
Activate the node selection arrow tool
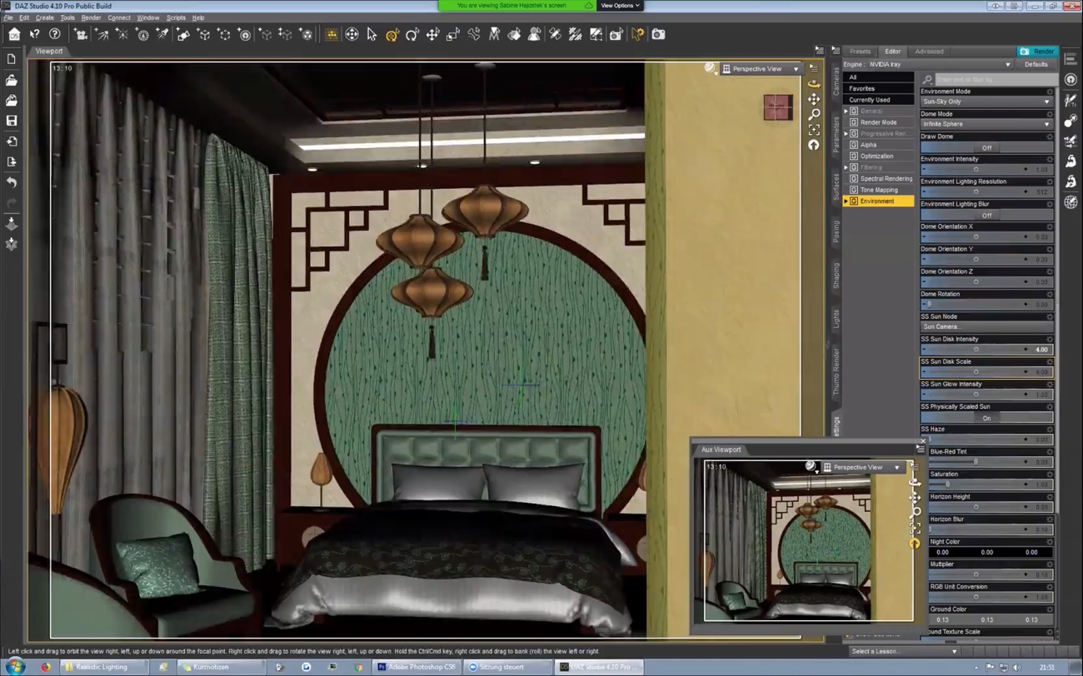(371, 34)
